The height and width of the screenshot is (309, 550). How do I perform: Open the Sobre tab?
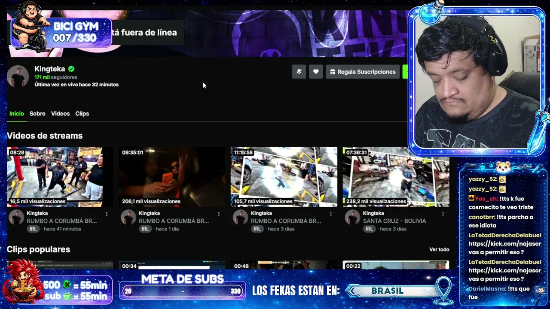37,114
